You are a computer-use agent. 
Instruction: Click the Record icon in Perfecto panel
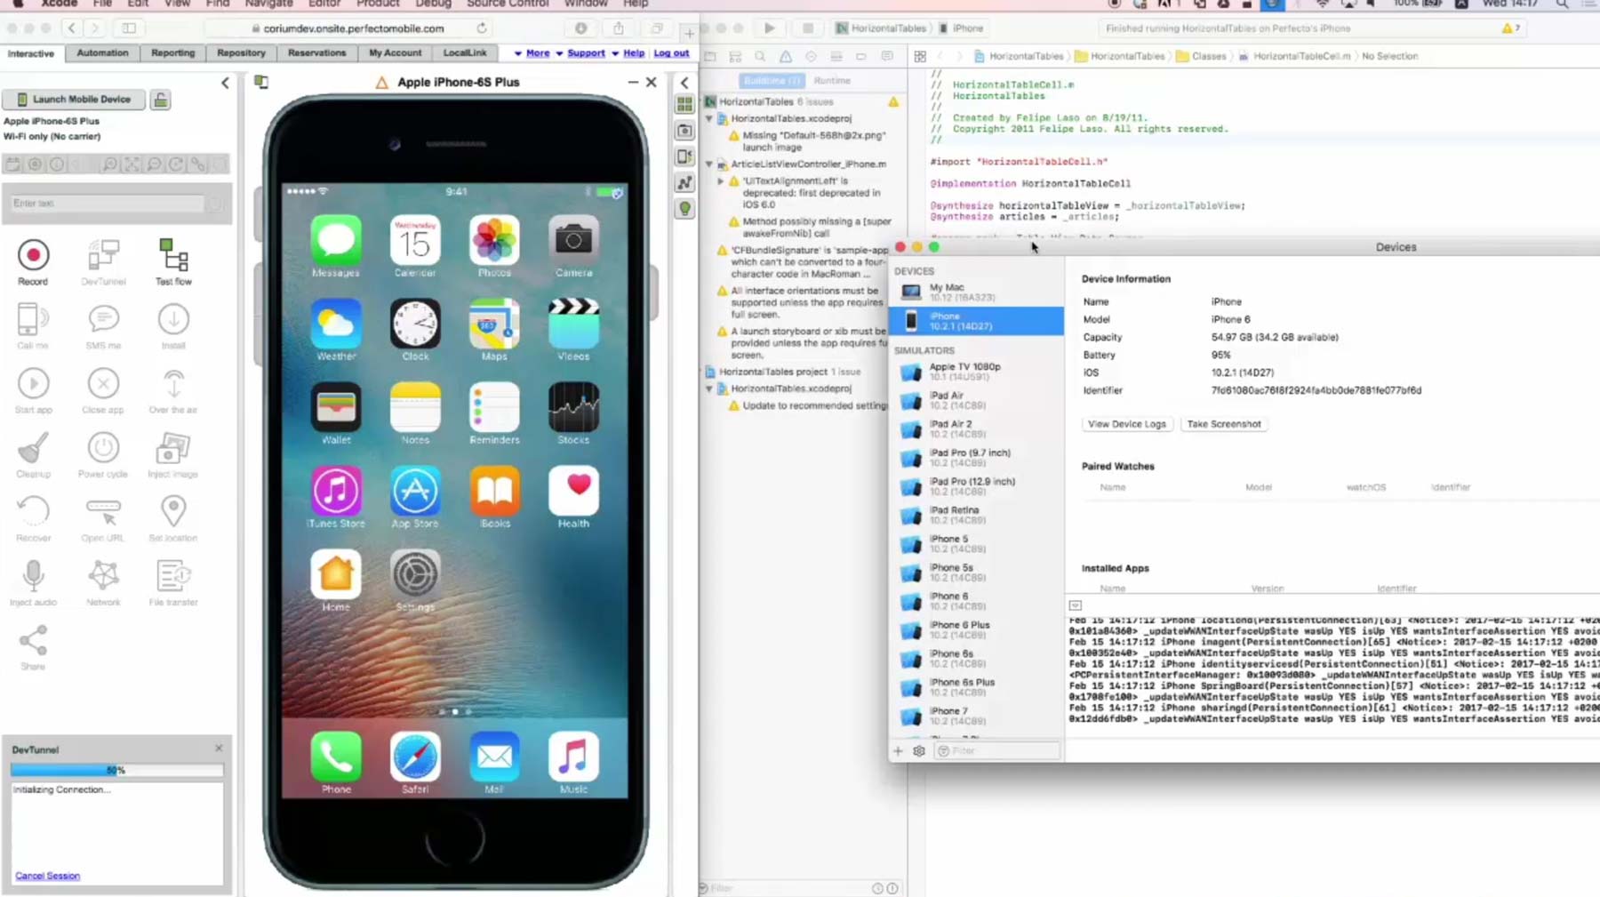33,256
